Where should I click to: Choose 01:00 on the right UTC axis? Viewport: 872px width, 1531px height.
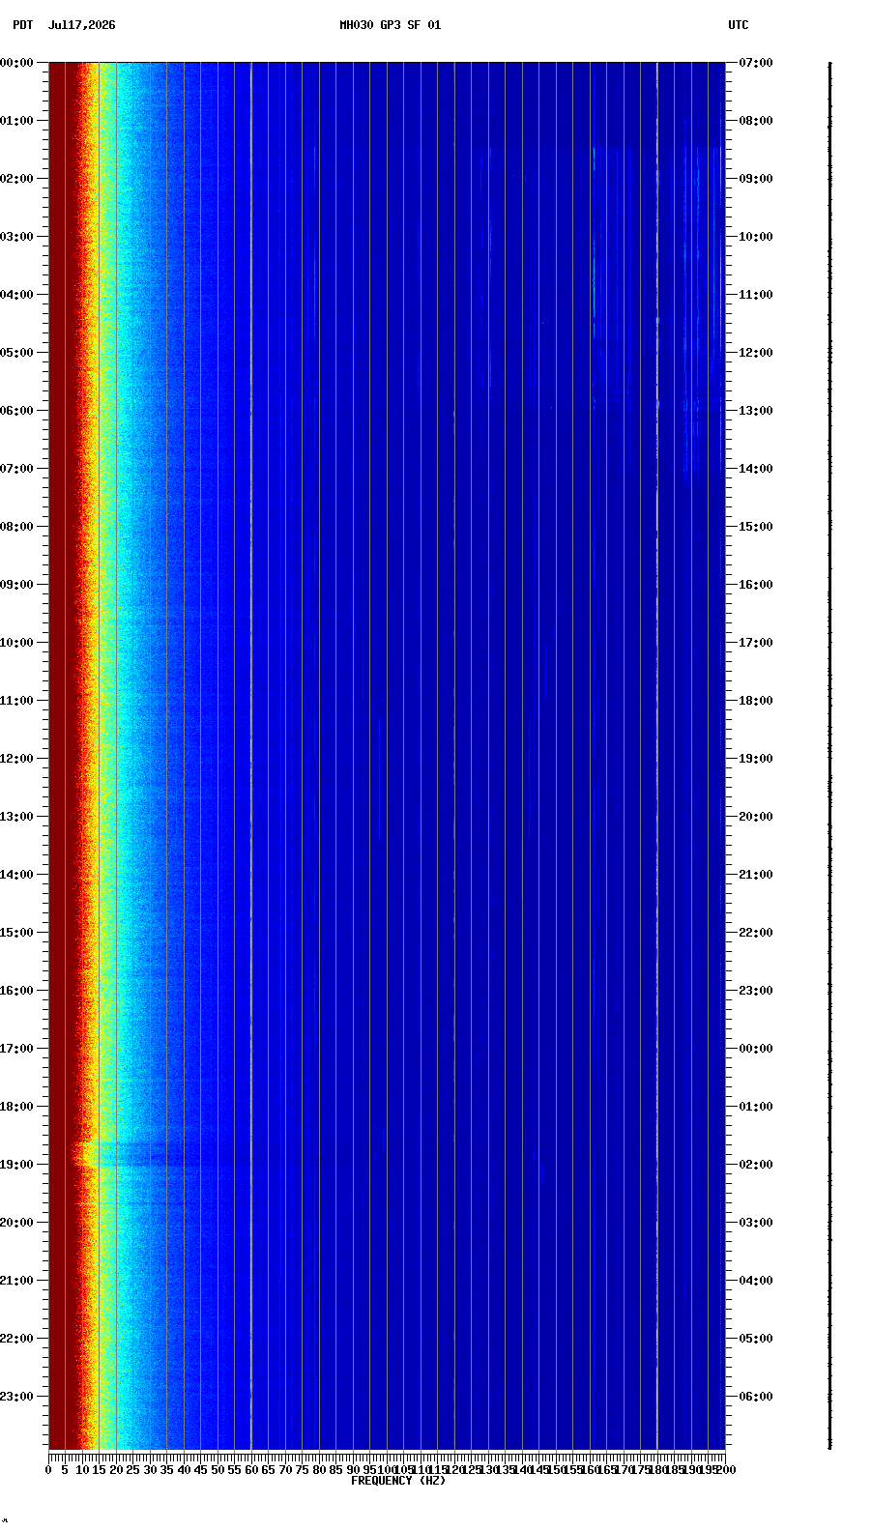(x=756, y=1107)
